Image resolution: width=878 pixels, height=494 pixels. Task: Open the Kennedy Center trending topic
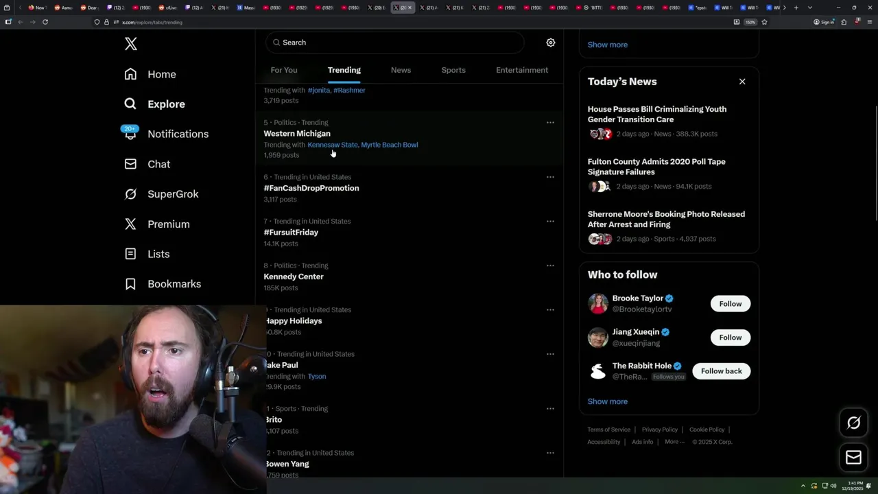(294, 277)
